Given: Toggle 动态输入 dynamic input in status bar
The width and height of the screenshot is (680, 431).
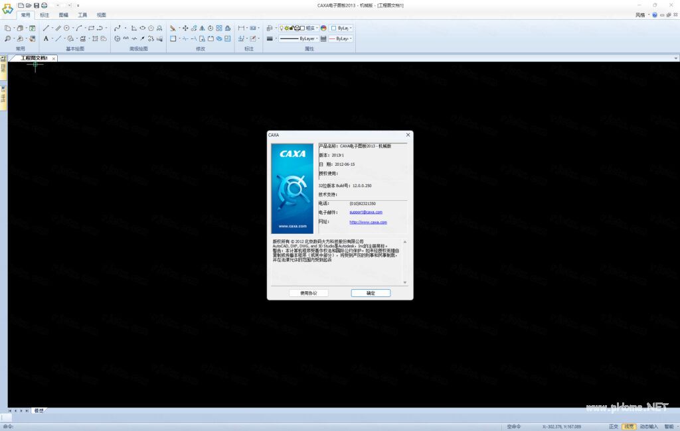Looking at the screenshot, I should [649, 426].
